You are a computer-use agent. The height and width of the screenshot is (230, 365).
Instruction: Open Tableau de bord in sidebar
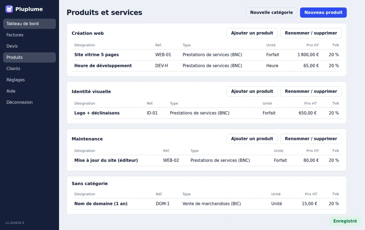click(30, 24)
